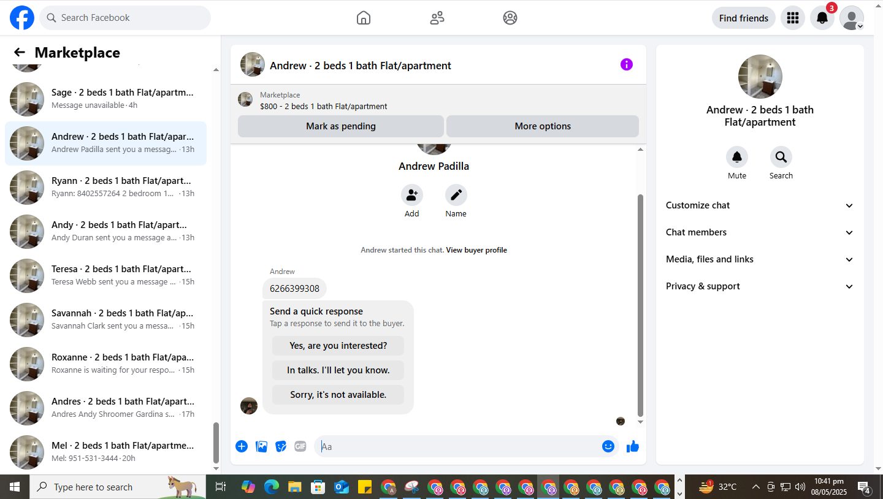
Task: Attach a photo file icon
Action: 262,446
